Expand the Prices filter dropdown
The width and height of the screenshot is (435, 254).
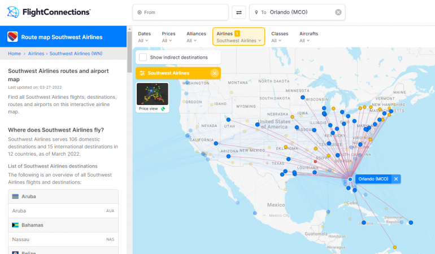168,37
